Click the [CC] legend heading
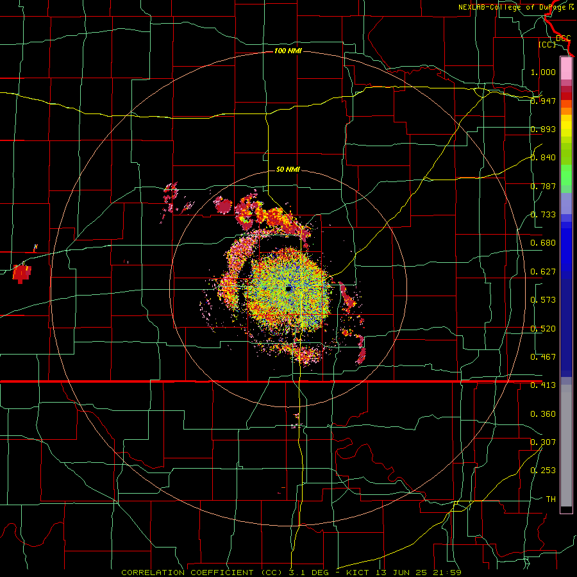The image size is (577, 577). point(547,44)
